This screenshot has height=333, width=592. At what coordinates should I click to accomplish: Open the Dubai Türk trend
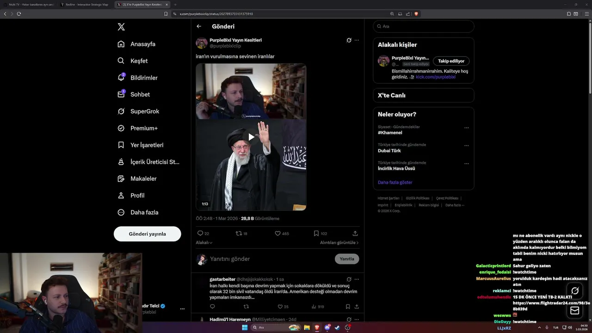389,151
